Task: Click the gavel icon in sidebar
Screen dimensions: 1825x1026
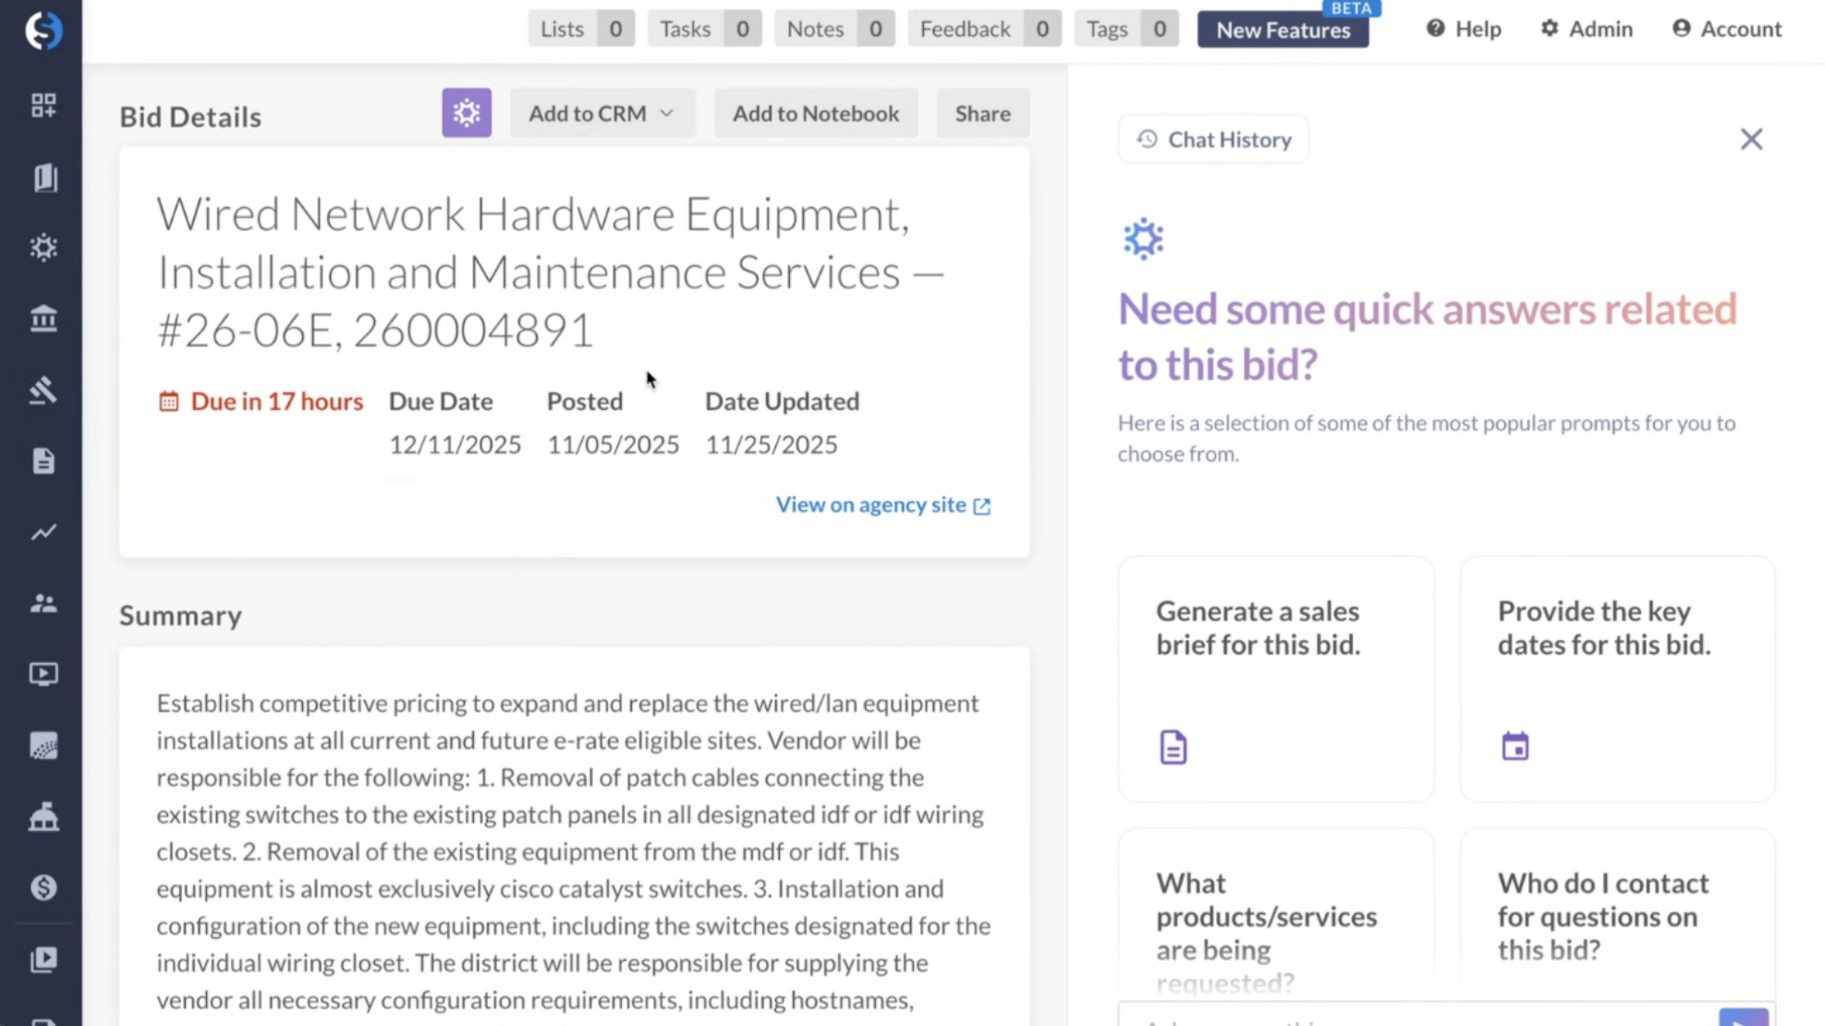Action: tap(43, 391)
